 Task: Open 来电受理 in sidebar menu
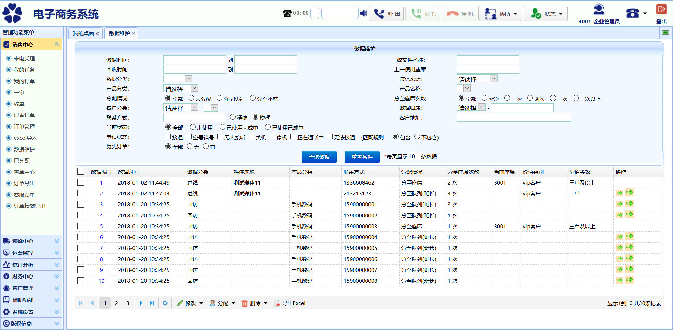pos(24,58)
